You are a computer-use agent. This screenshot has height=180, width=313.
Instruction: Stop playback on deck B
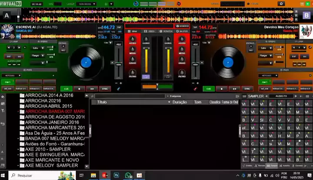222,89
